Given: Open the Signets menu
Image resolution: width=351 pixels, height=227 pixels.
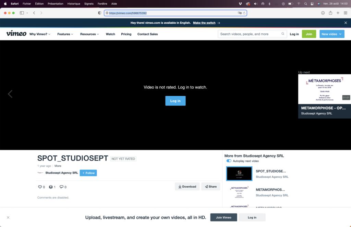Looking at the screenshot, I should 89,4.
